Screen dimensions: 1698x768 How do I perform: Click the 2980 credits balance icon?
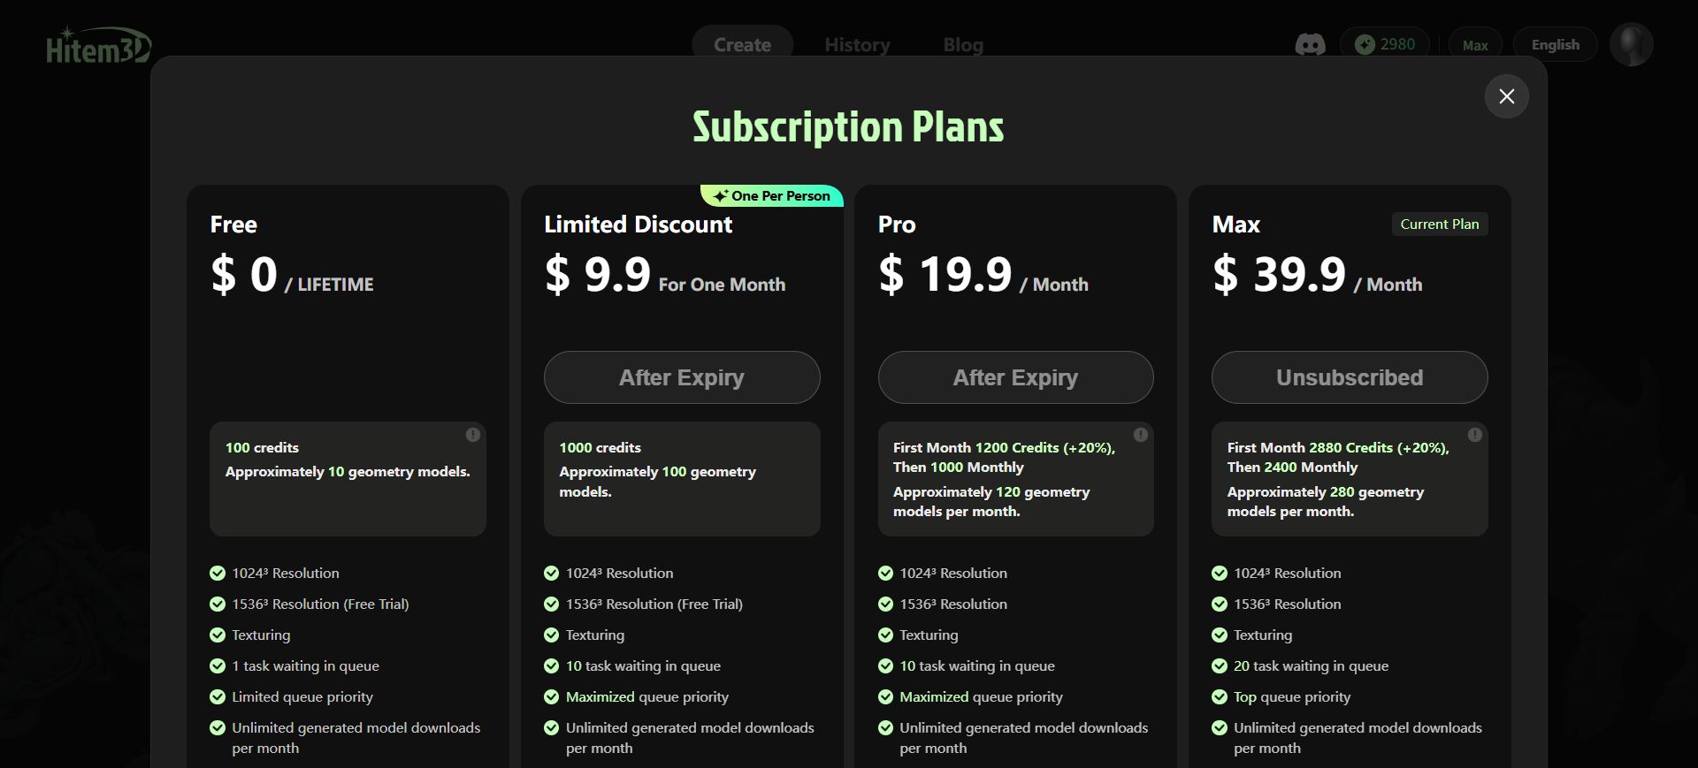1365,44
